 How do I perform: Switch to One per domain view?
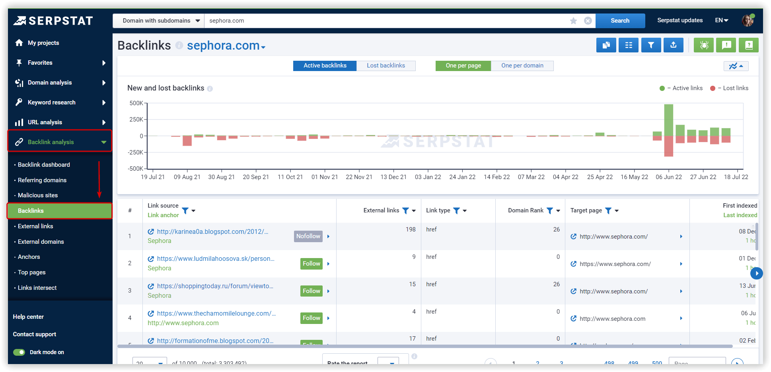click(x=522, y=66)
